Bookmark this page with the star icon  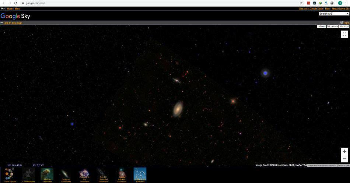[301, 3]
